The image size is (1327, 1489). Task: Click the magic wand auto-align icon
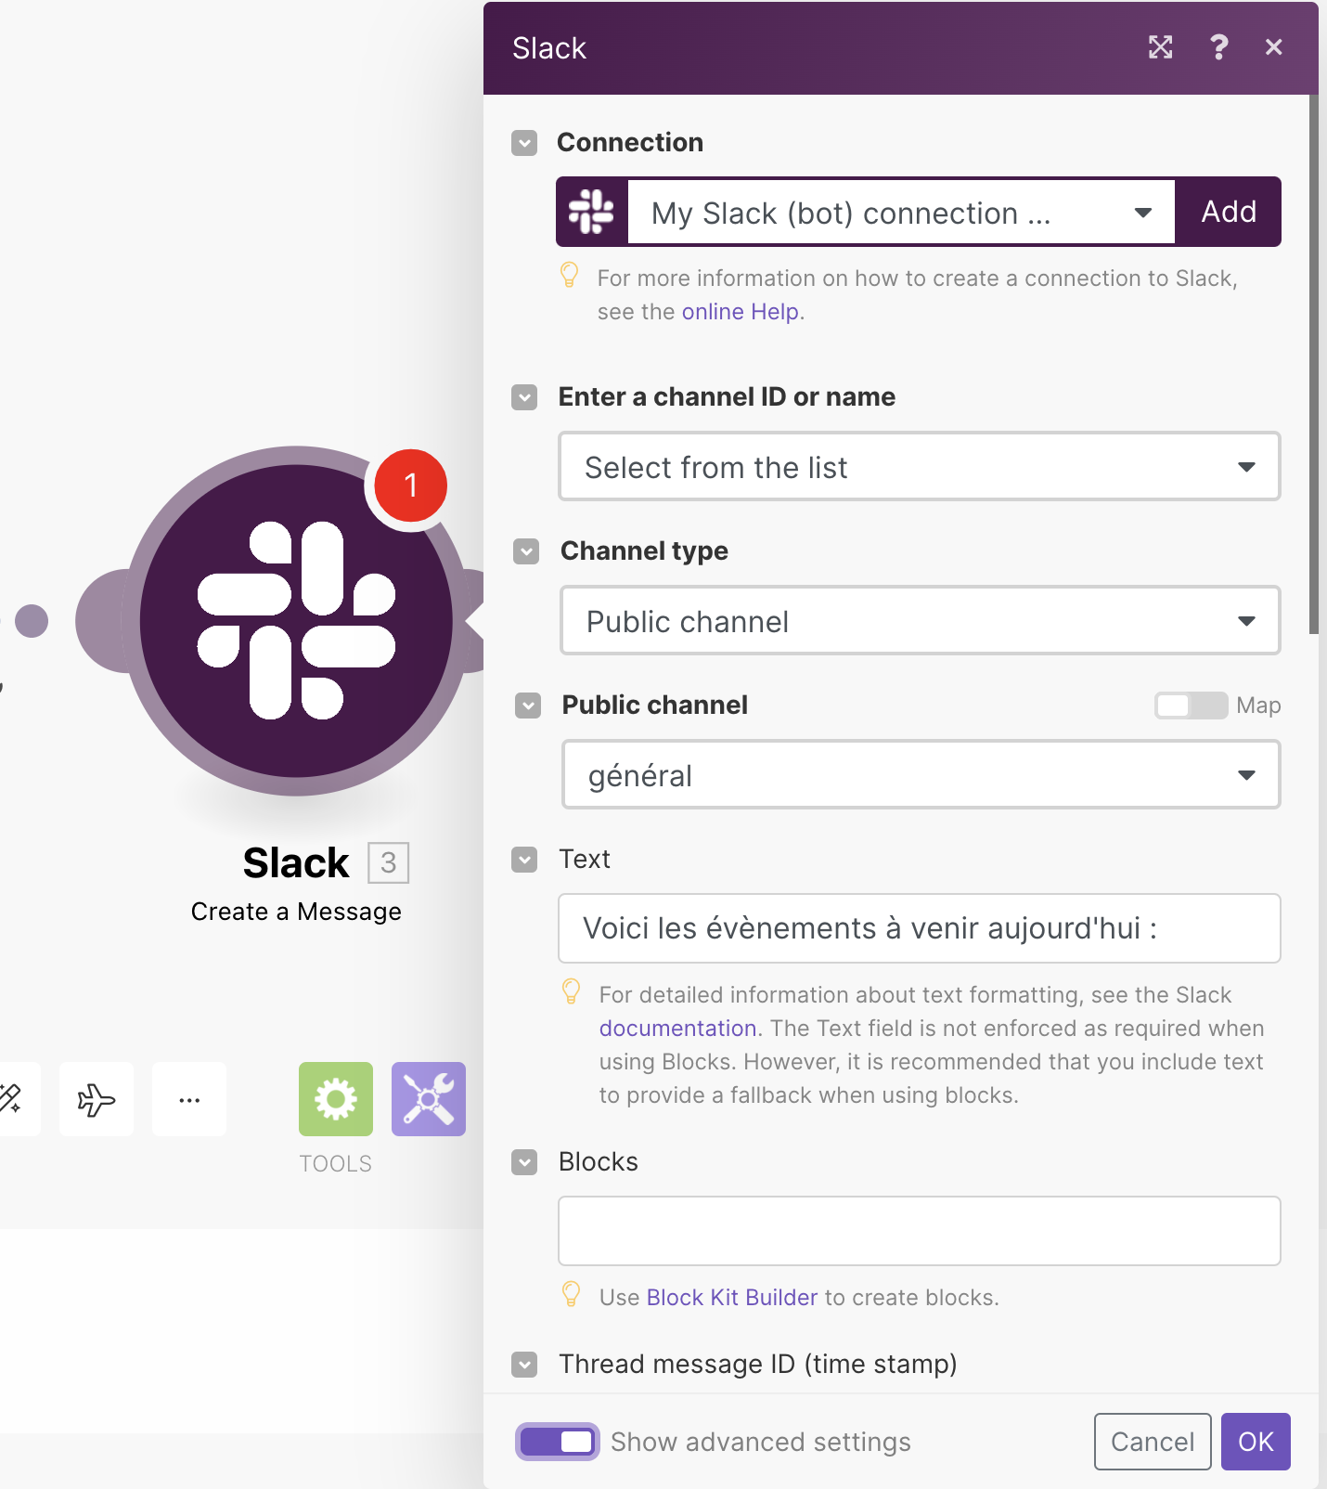(11, 1099)
